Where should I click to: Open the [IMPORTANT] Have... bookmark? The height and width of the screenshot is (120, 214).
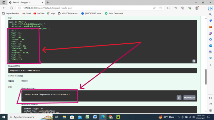tap(92, 13)
